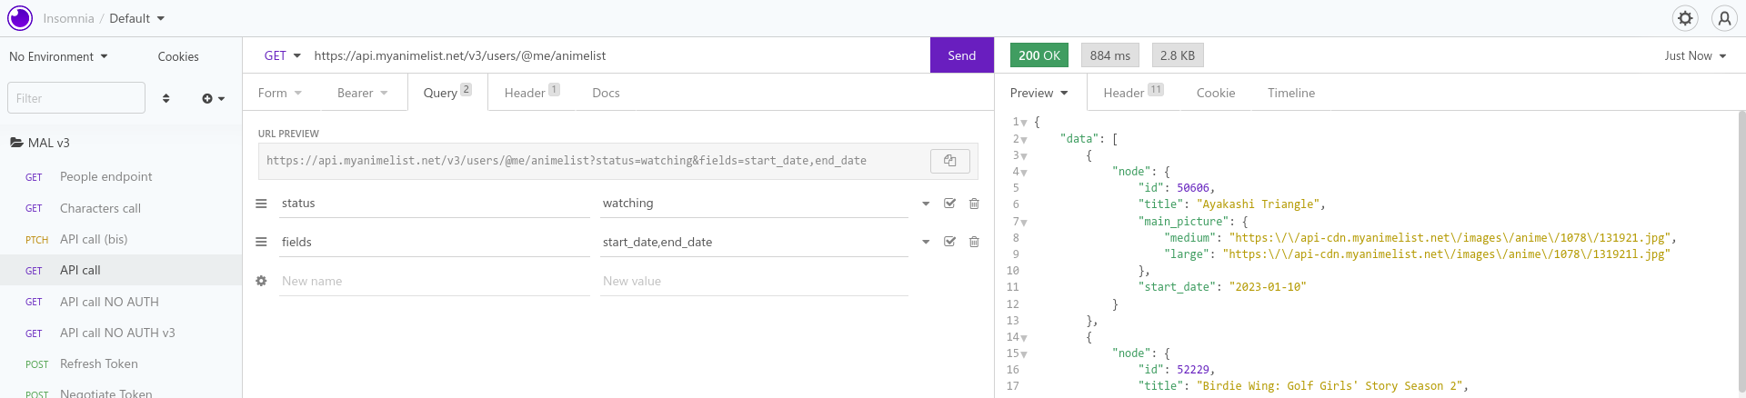
Task: Open No Environment dropdown
Action: tap(58, 56)
